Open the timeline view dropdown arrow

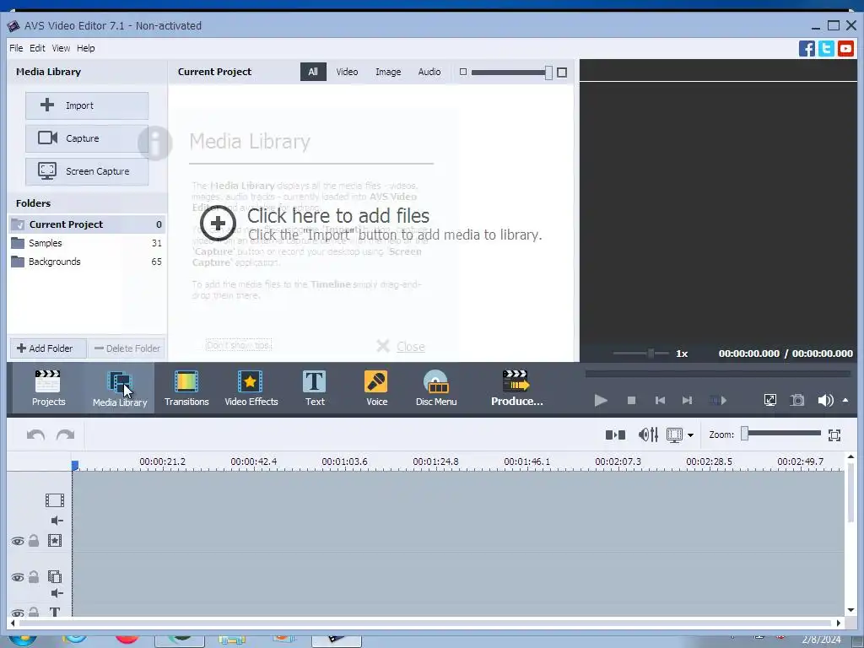point(690,435)
